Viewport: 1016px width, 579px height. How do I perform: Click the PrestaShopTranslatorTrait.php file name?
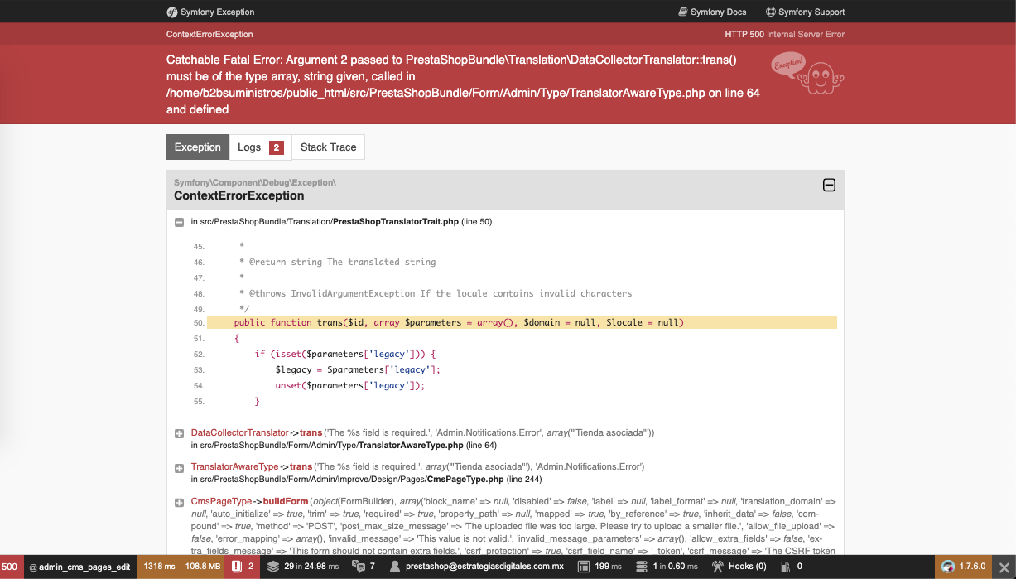coord(396,222)
